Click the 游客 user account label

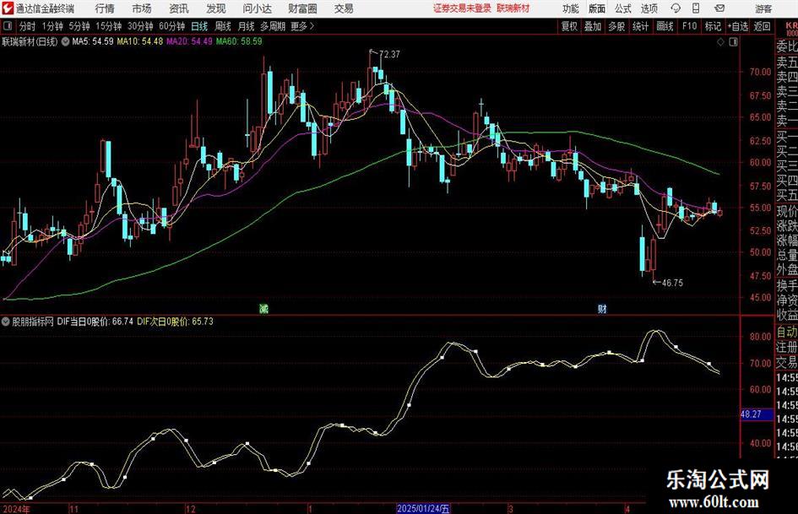coord(763,8)
